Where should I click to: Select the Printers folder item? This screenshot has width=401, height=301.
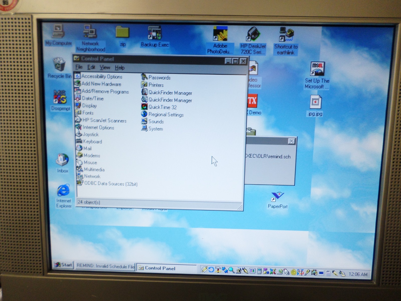[152, 85]
